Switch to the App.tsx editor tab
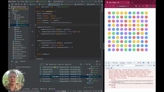 coord(33,4)
